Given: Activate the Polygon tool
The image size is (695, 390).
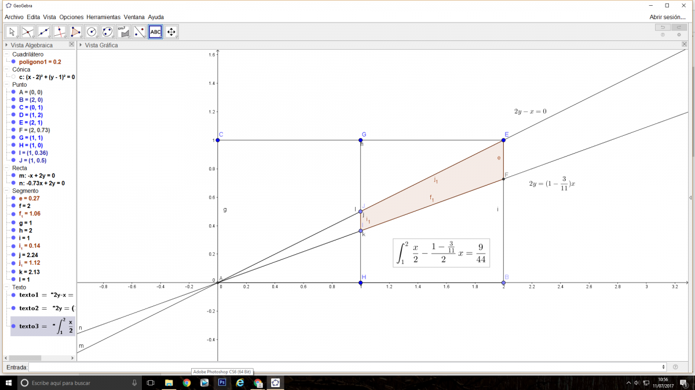Looking at the screenshot, I should [76, 32].
